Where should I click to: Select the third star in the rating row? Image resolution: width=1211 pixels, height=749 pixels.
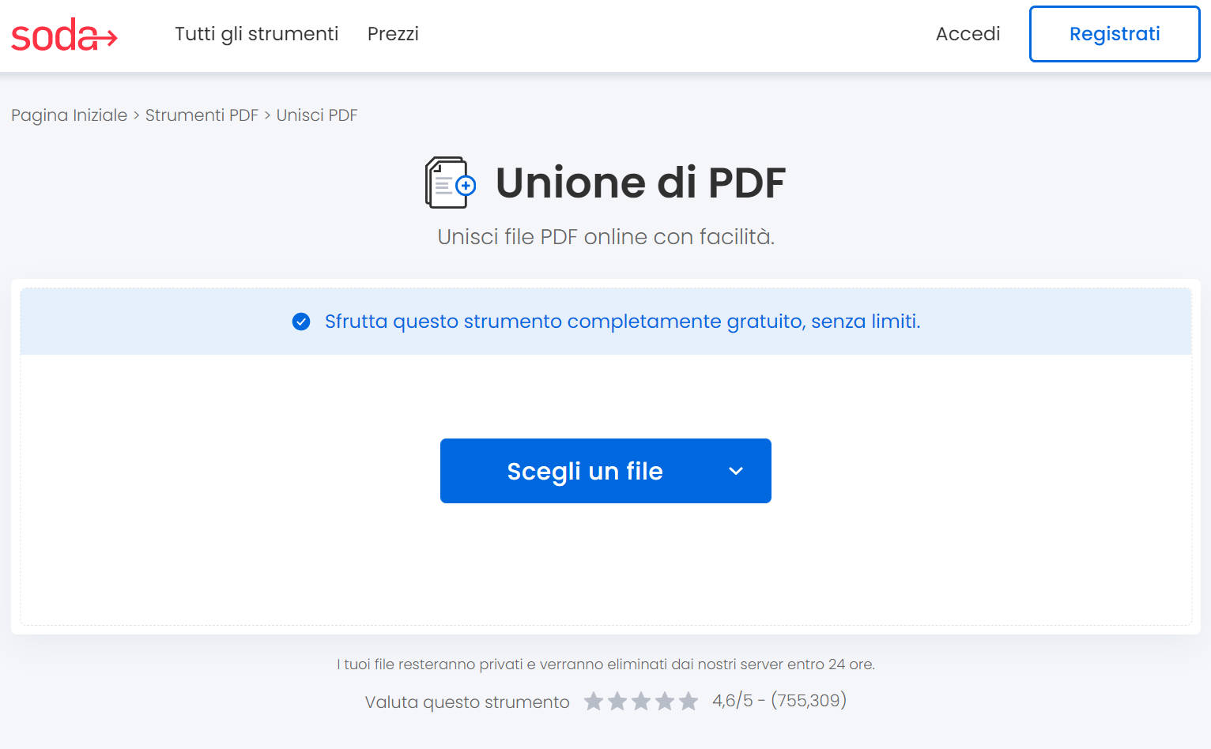(x=641, y=701)
